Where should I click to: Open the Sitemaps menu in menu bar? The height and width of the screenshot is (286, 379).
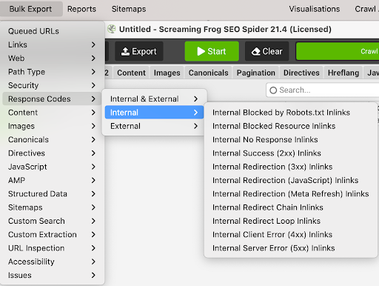(129, 9)
